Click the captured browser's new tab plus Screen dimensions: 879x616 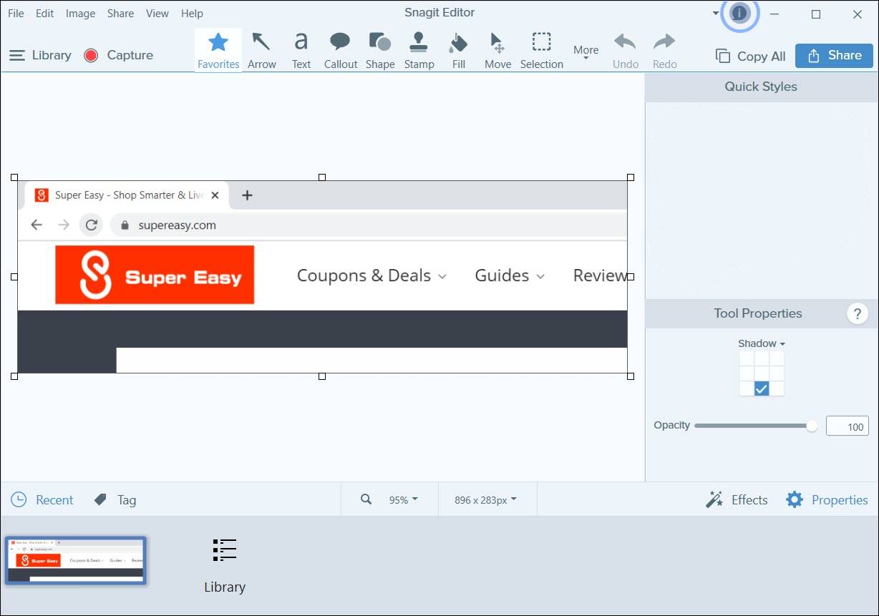(247, 195)
